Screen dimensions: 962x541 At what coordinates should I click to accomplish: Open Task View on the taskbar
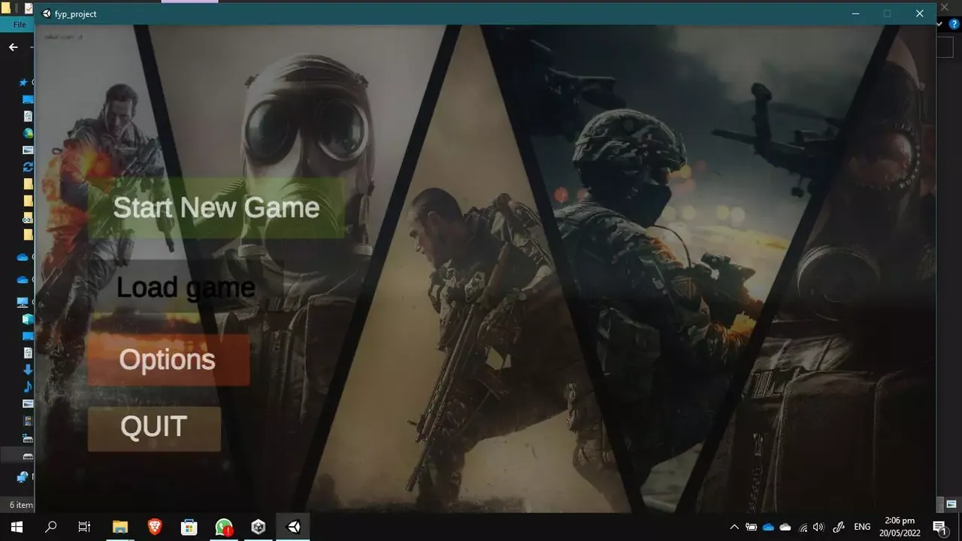click(x=85, y=527)
